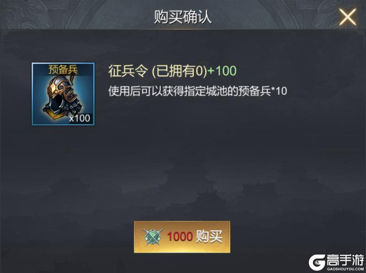Click the green +100 amount text

(222, 71)
